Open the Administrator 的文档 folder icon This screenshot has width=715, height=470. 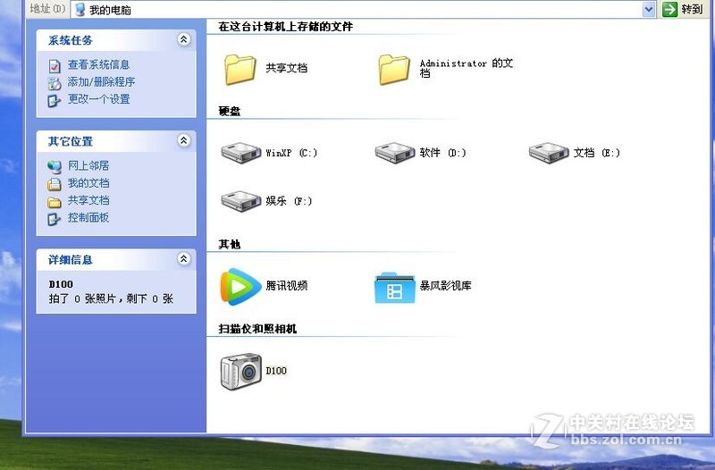(x=393, y=70)
